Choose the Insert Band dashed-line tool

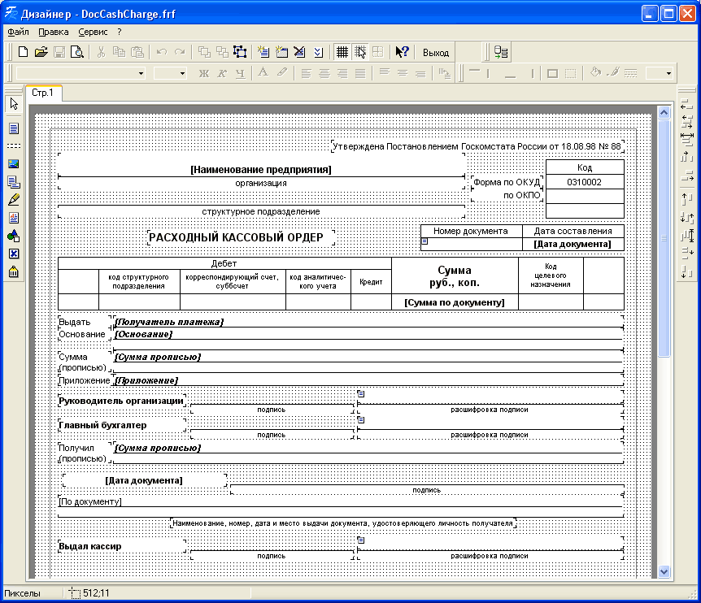coord(14,145)
